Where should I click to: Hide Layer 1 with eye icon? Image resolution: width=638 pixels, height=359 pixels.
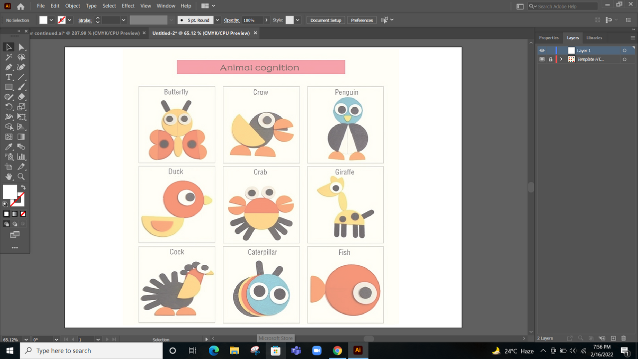click(542, 50)
